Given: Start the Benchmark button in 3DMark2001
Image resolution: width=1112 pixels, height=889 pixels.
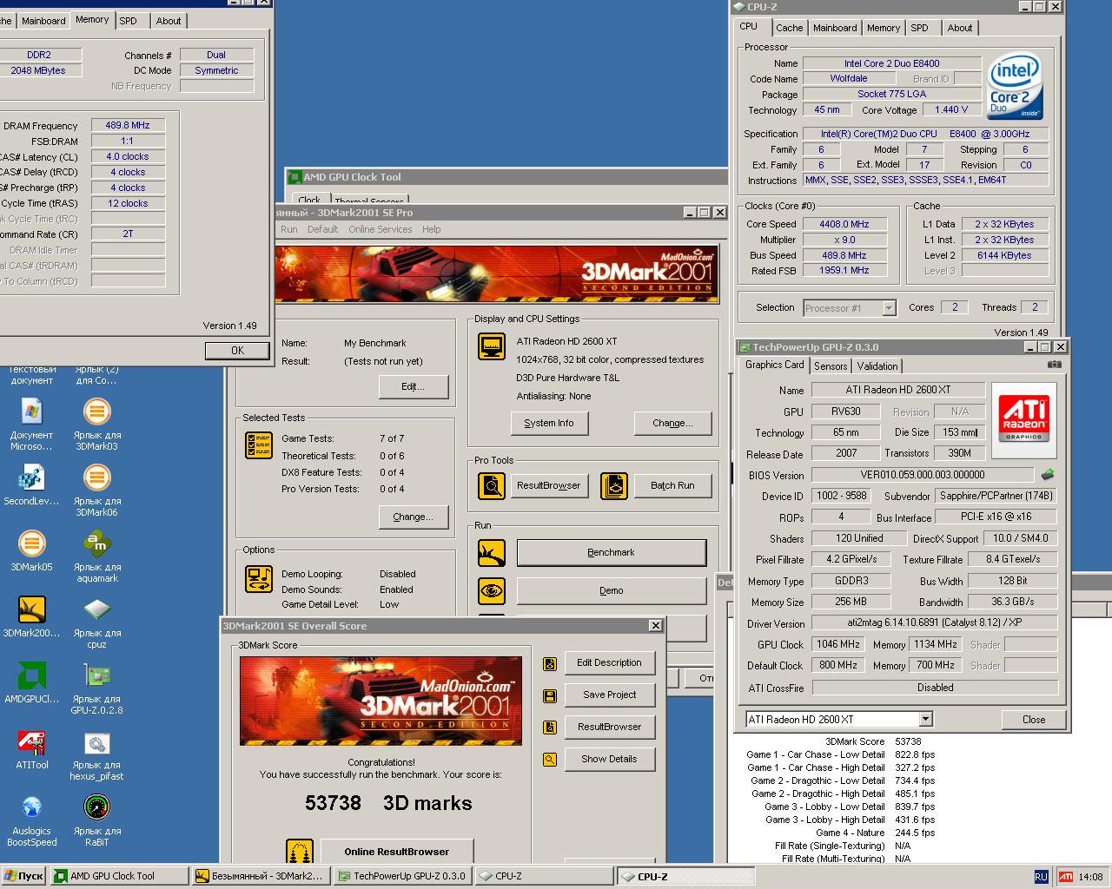Looking at the screenshot, I should pos(611,552).
